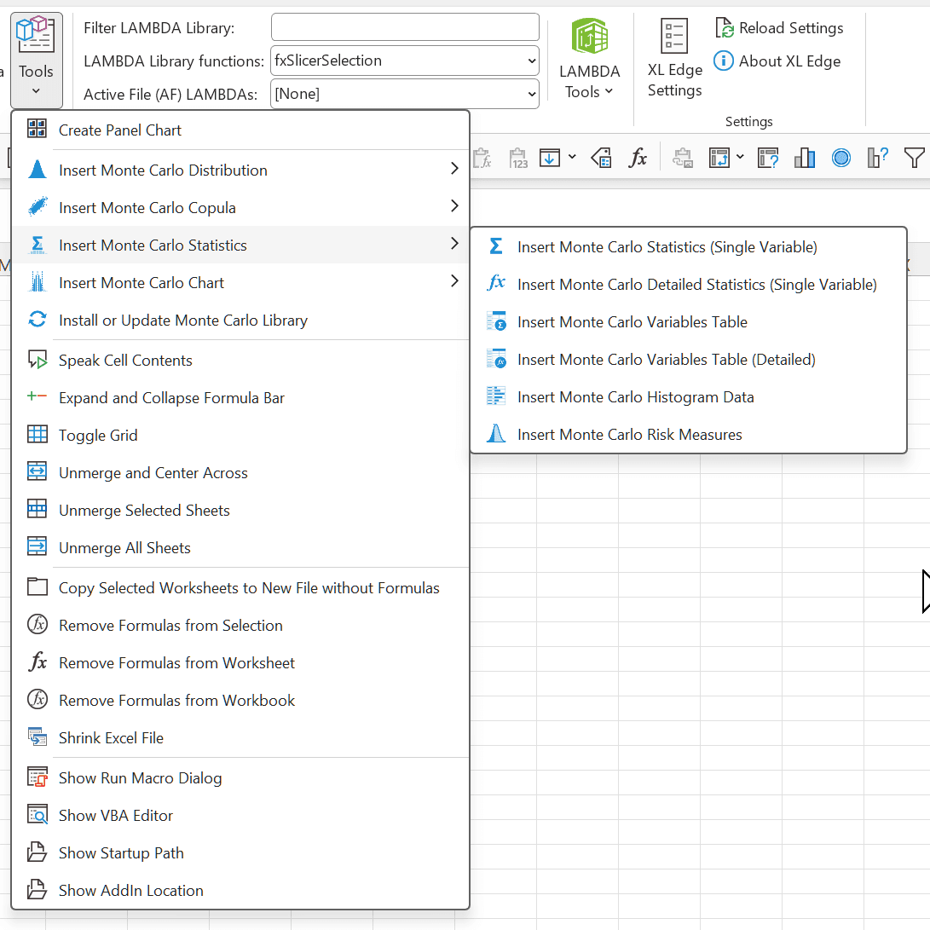Open the Tools dropdown button
Image resolution: width=930 pixels, height=930 pixels.
pos(36,60)
